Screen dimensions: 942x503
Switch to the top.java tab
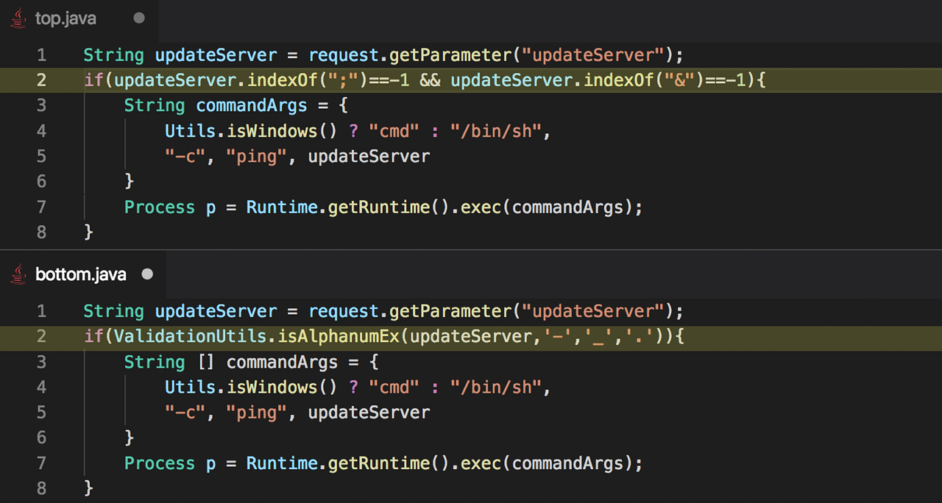66,18
